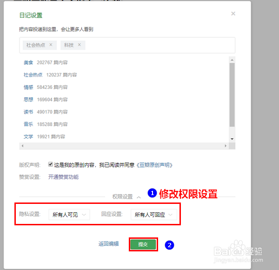Collapse the 权限设置 section
Viewport: 279px width, 270px height.
pos(126,197)
